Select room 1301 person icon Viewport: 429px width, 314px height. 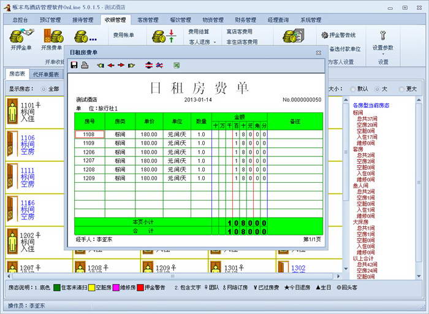point(216,267)
